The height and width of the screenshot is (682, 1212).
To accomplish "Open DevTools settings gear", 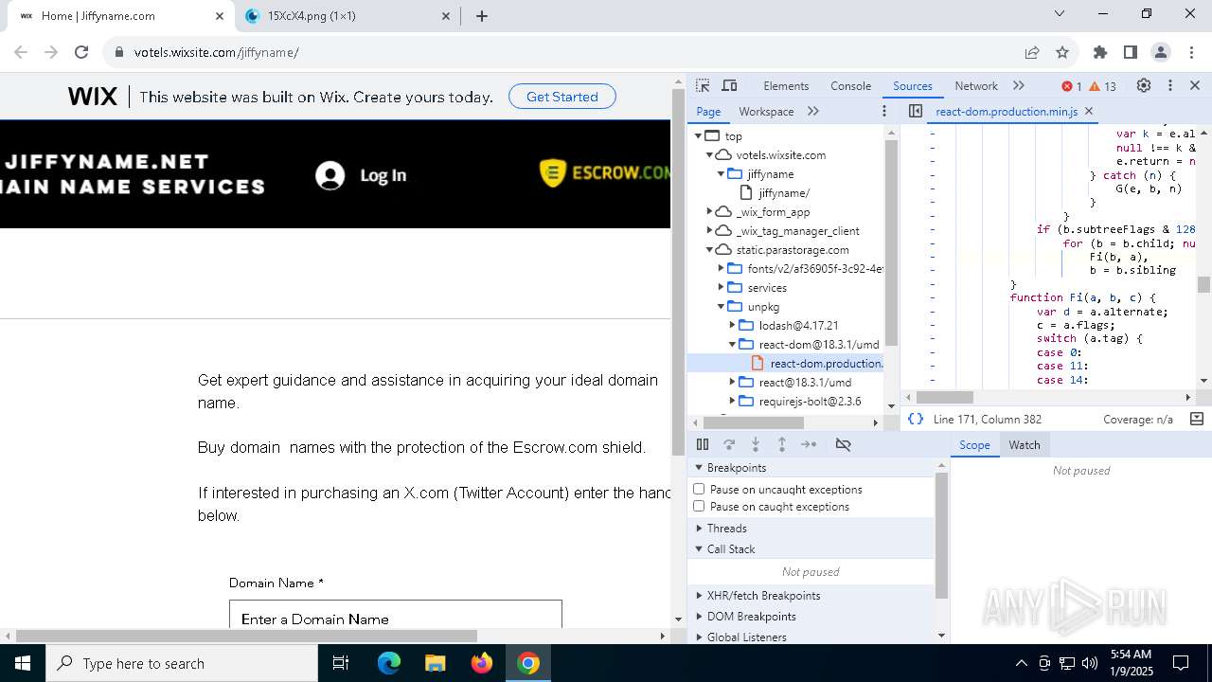I will click(1144, 85).
